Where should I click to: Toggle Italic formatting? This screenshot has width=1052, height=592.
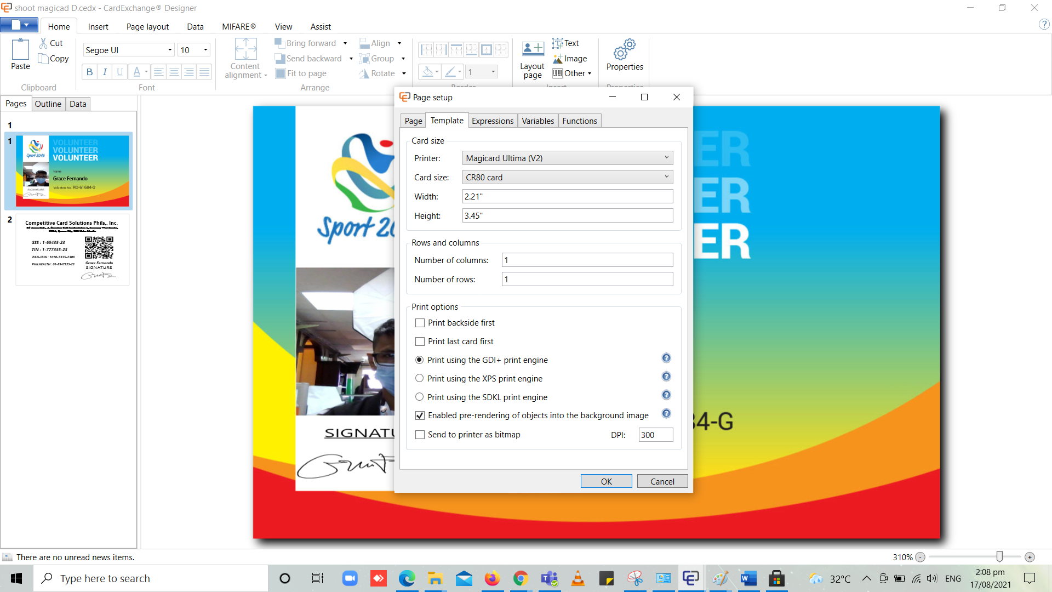[x=105, y=72]
